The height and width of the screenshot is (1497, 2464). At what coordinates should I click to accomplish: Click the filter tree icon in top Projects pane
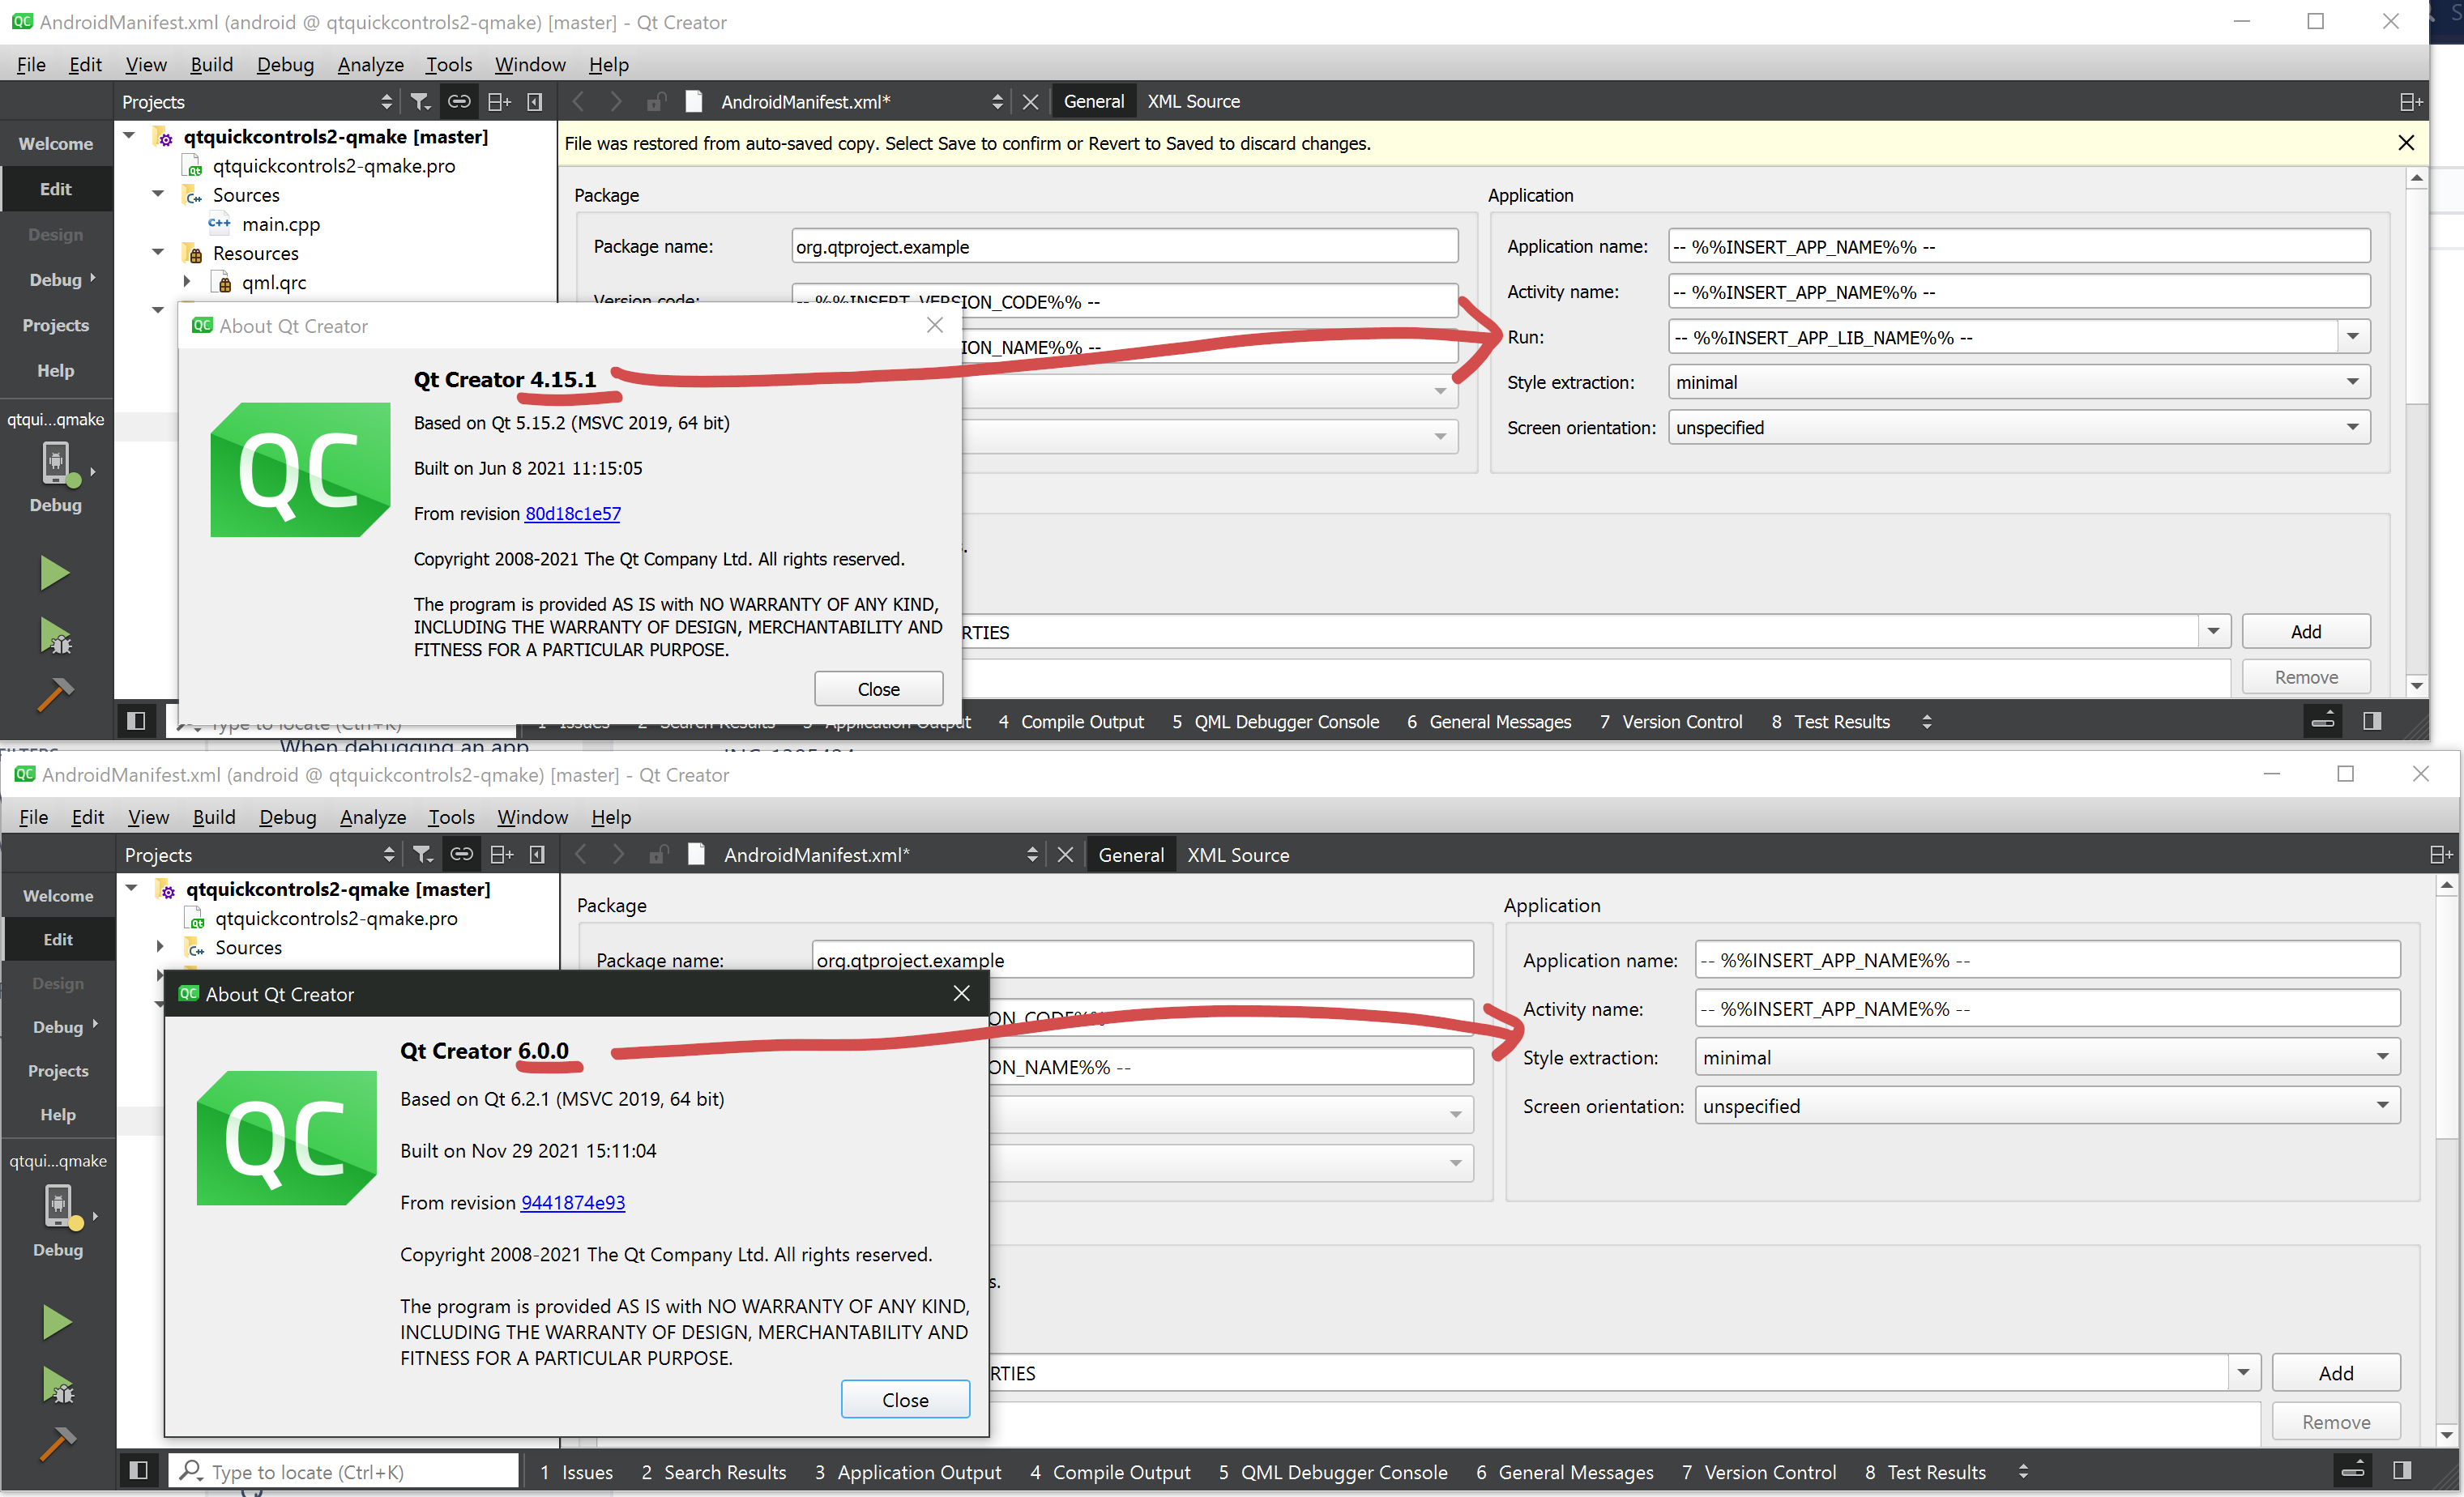(x=420, y=102)
